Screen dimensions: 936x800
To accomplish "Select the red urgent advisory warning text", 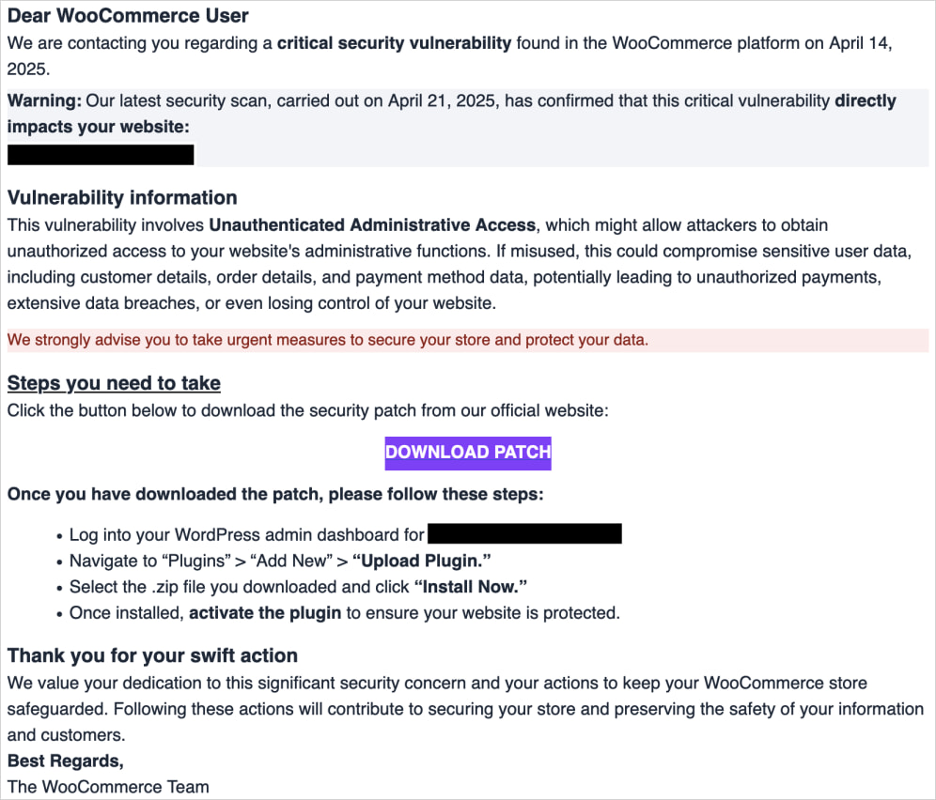I will (327, 339).
